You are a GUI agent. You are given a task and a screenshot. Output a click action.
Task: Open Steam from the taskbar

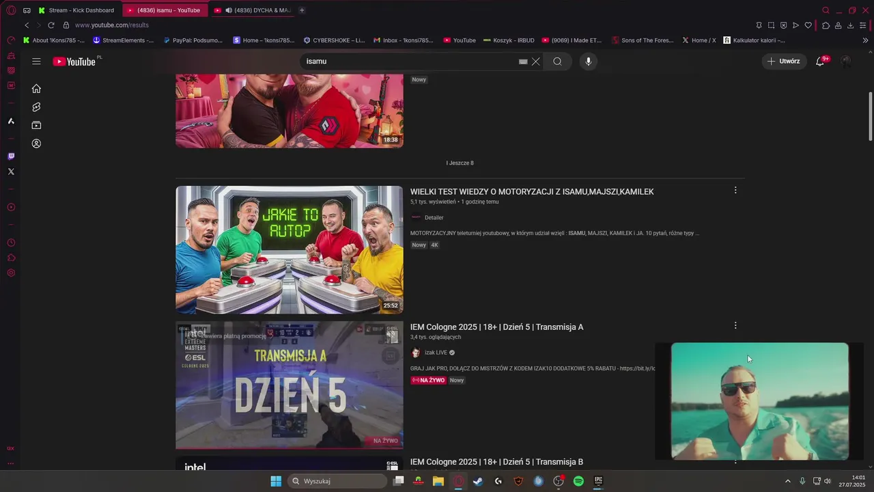tap(478, 481)
